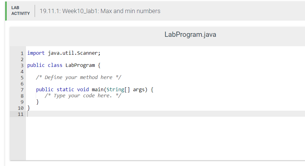
Task: Place cursor on empty highlighted line 11
Action: click(x=165, y=114)
